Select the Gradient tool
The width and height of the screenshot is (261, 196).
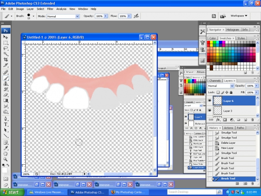6,101
